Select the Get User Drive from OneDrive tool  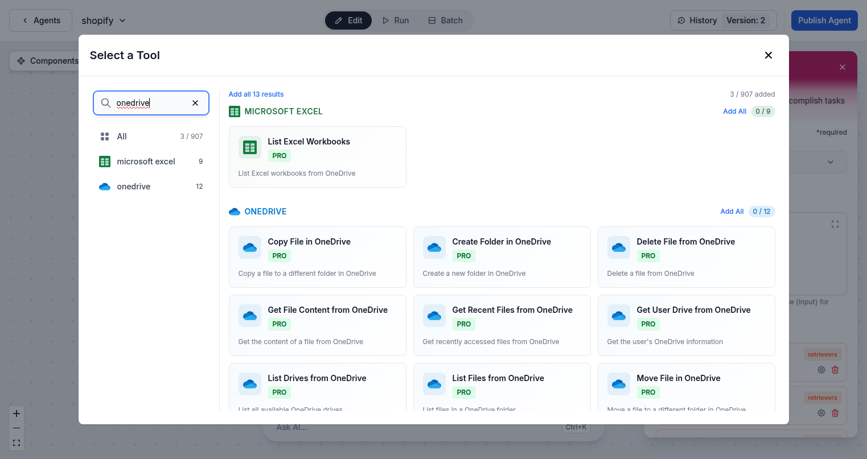coord(685,325)
